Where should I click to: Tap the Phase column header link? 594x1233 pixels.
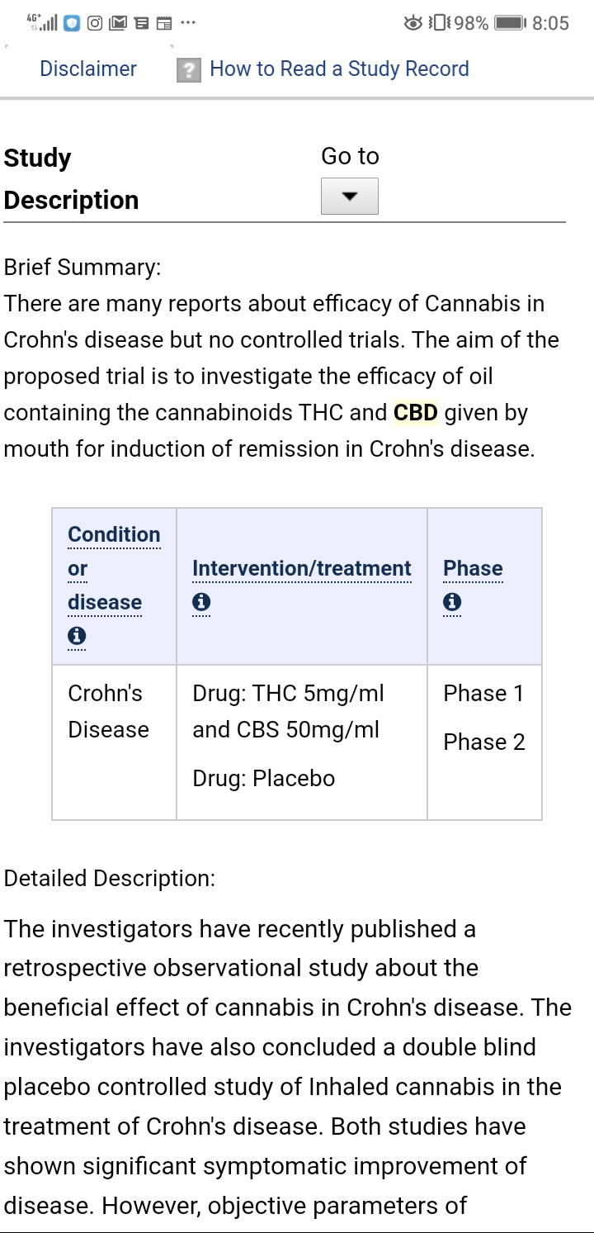tap(473, 568)
